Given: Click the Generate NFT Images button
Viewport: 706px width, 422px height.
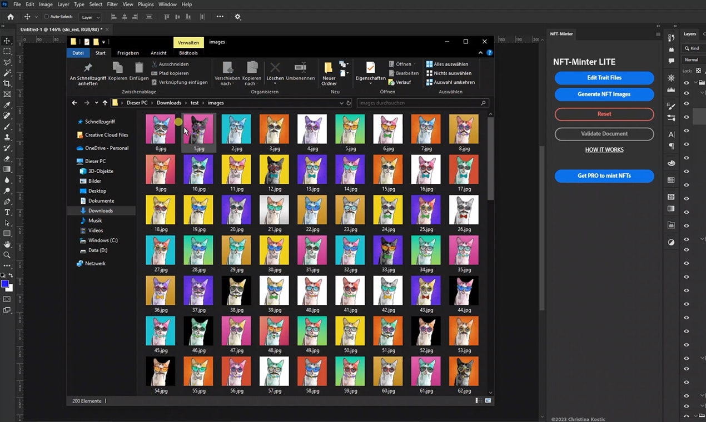Looking at the screenshot, I should coord(604,94).
